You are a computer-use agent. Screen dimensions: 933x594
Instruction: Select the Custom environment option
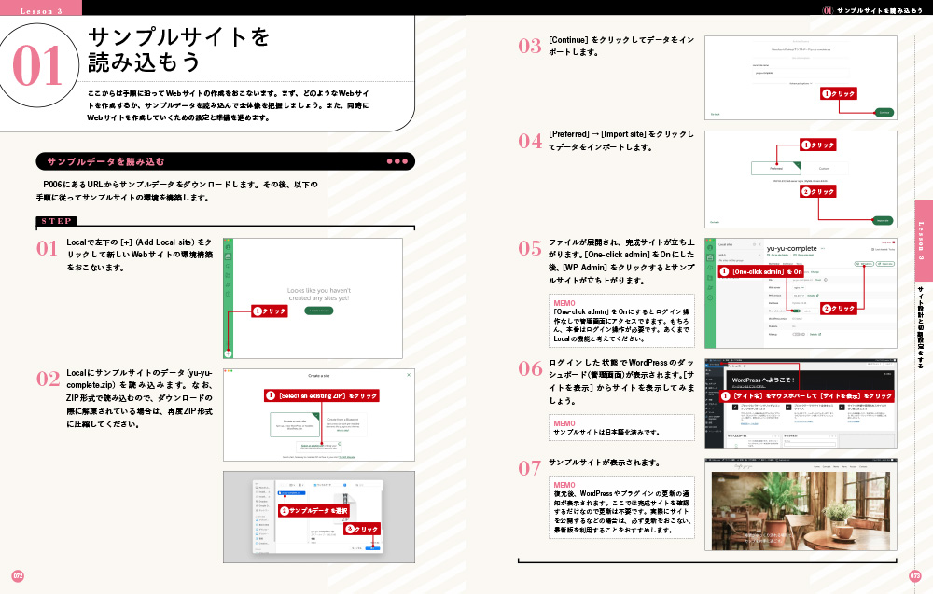[826, 168]
